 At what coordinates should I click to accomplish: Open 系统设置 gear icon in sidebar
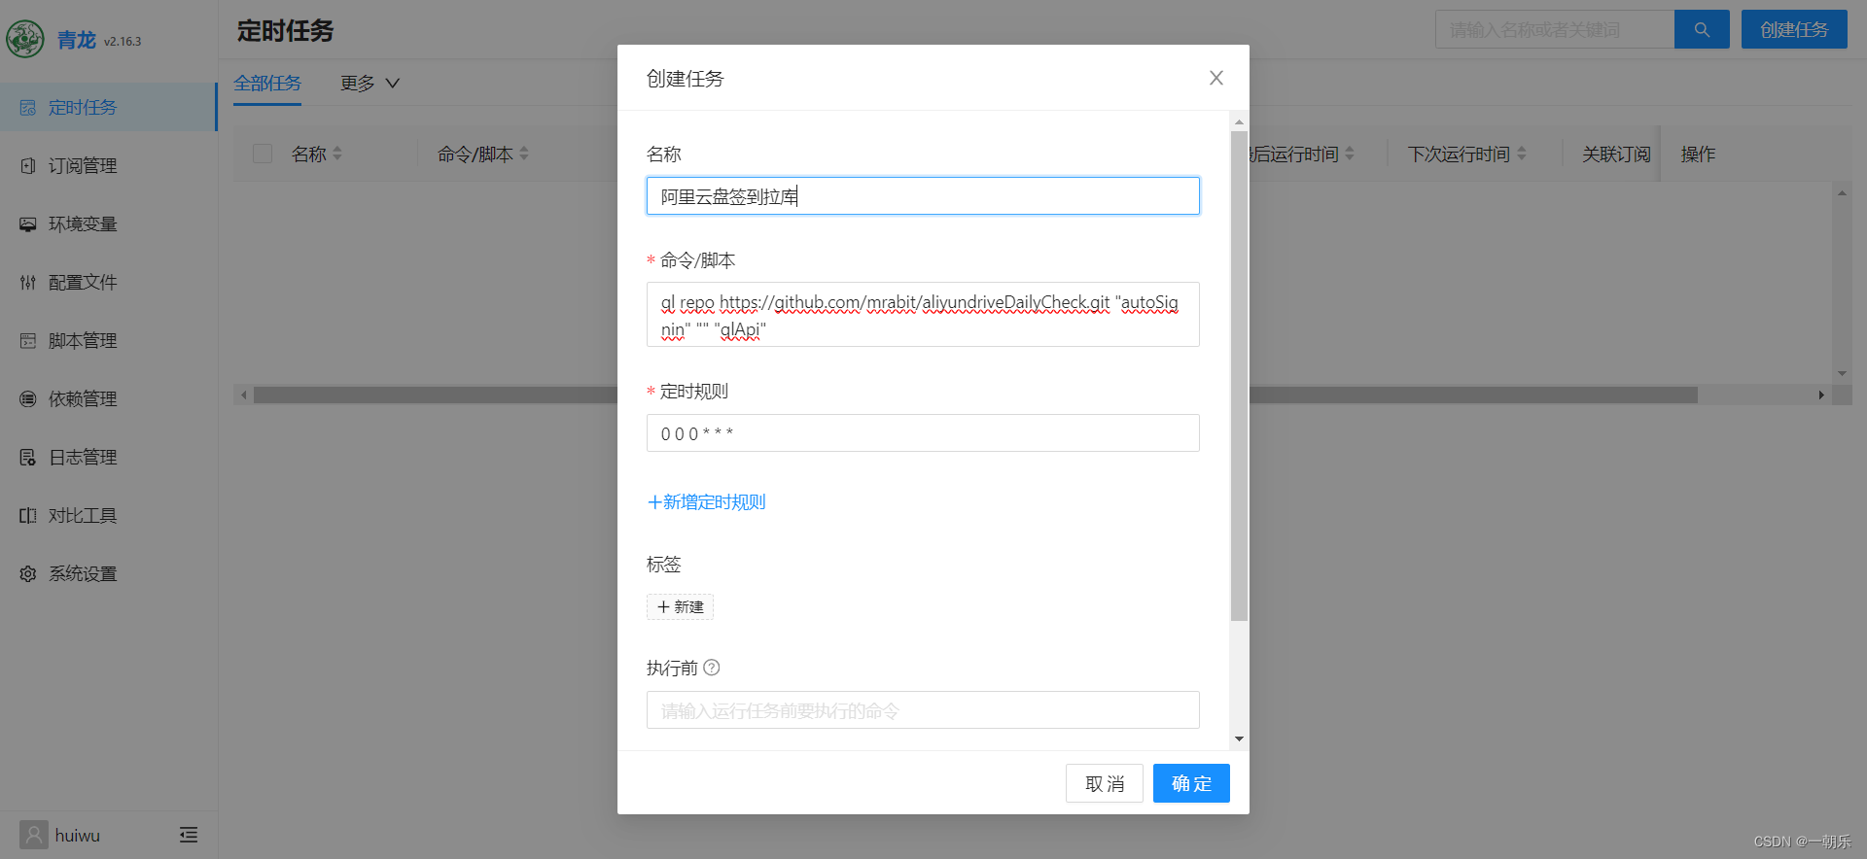[28, 574]
